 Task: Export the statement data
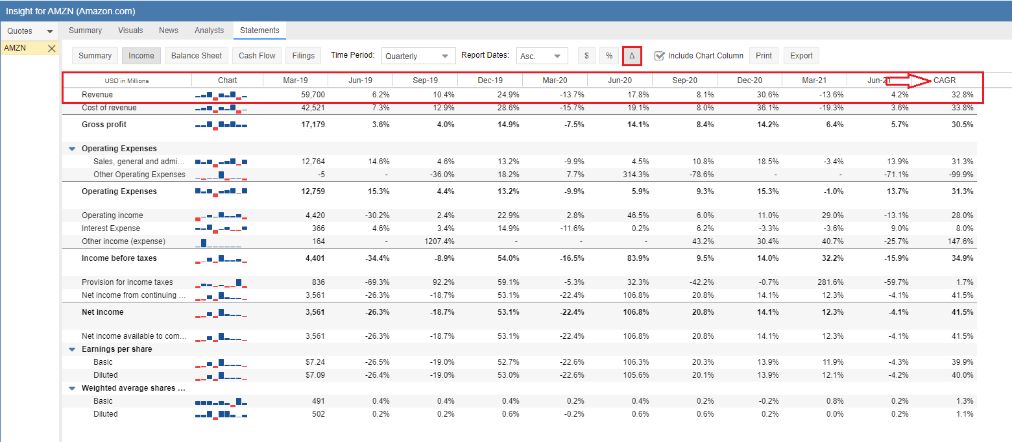click(801, 56)
